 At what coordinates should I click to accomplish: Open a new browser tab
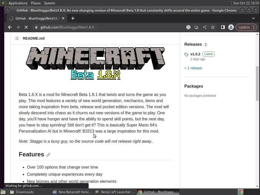pyautogui.click(x=73, y=18)
